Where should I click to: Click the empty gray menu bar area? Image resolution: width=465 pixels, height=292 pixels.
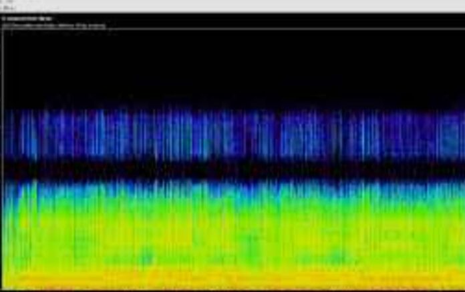234,6
